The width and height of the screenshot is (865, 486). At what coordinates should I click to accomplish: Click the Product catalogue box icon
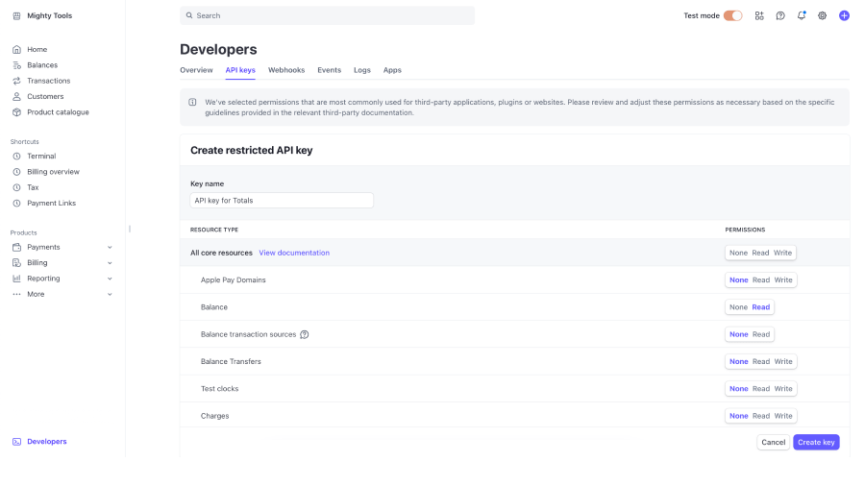16,112
